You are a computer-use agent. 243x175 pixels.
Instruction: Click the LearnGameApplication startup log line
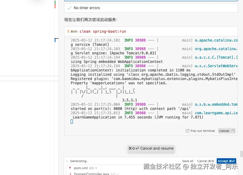tap(138, 117)
